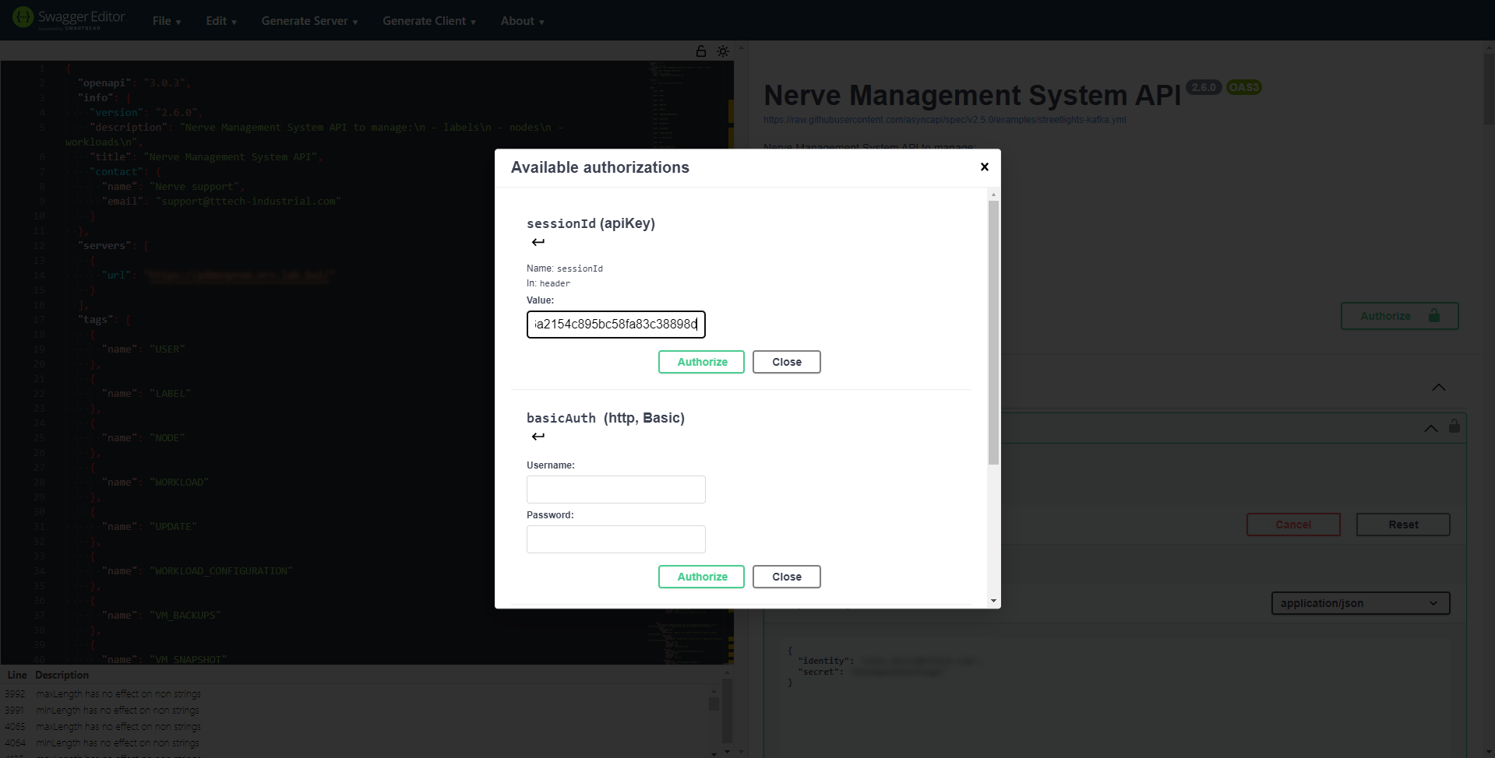This screenshot has height=758, width=1495.
Task: Click the lock icon inside the right Authorize button
Action: [x=1434, y=316]
